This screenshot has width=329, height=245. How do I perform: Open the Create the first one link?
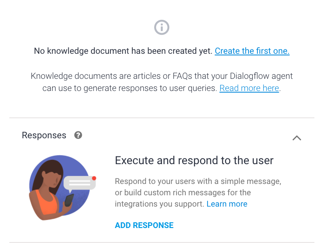coord(252,51)
